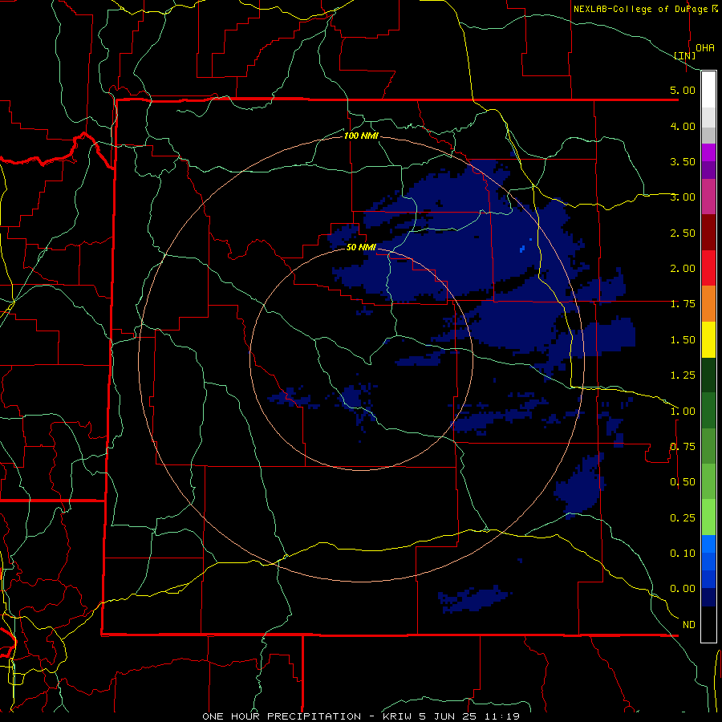Image resolution: width=722 pixels, height=722 pixels.
Task: Click the orange legend swatch
Action: point(708,304)
